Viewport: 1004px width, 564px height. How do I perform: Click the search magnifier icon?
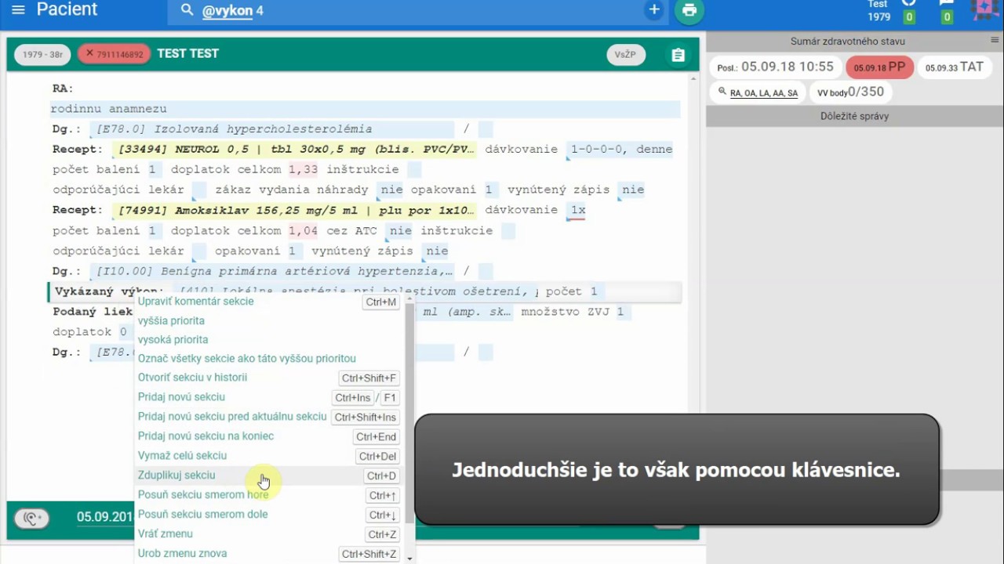[187, 10]
